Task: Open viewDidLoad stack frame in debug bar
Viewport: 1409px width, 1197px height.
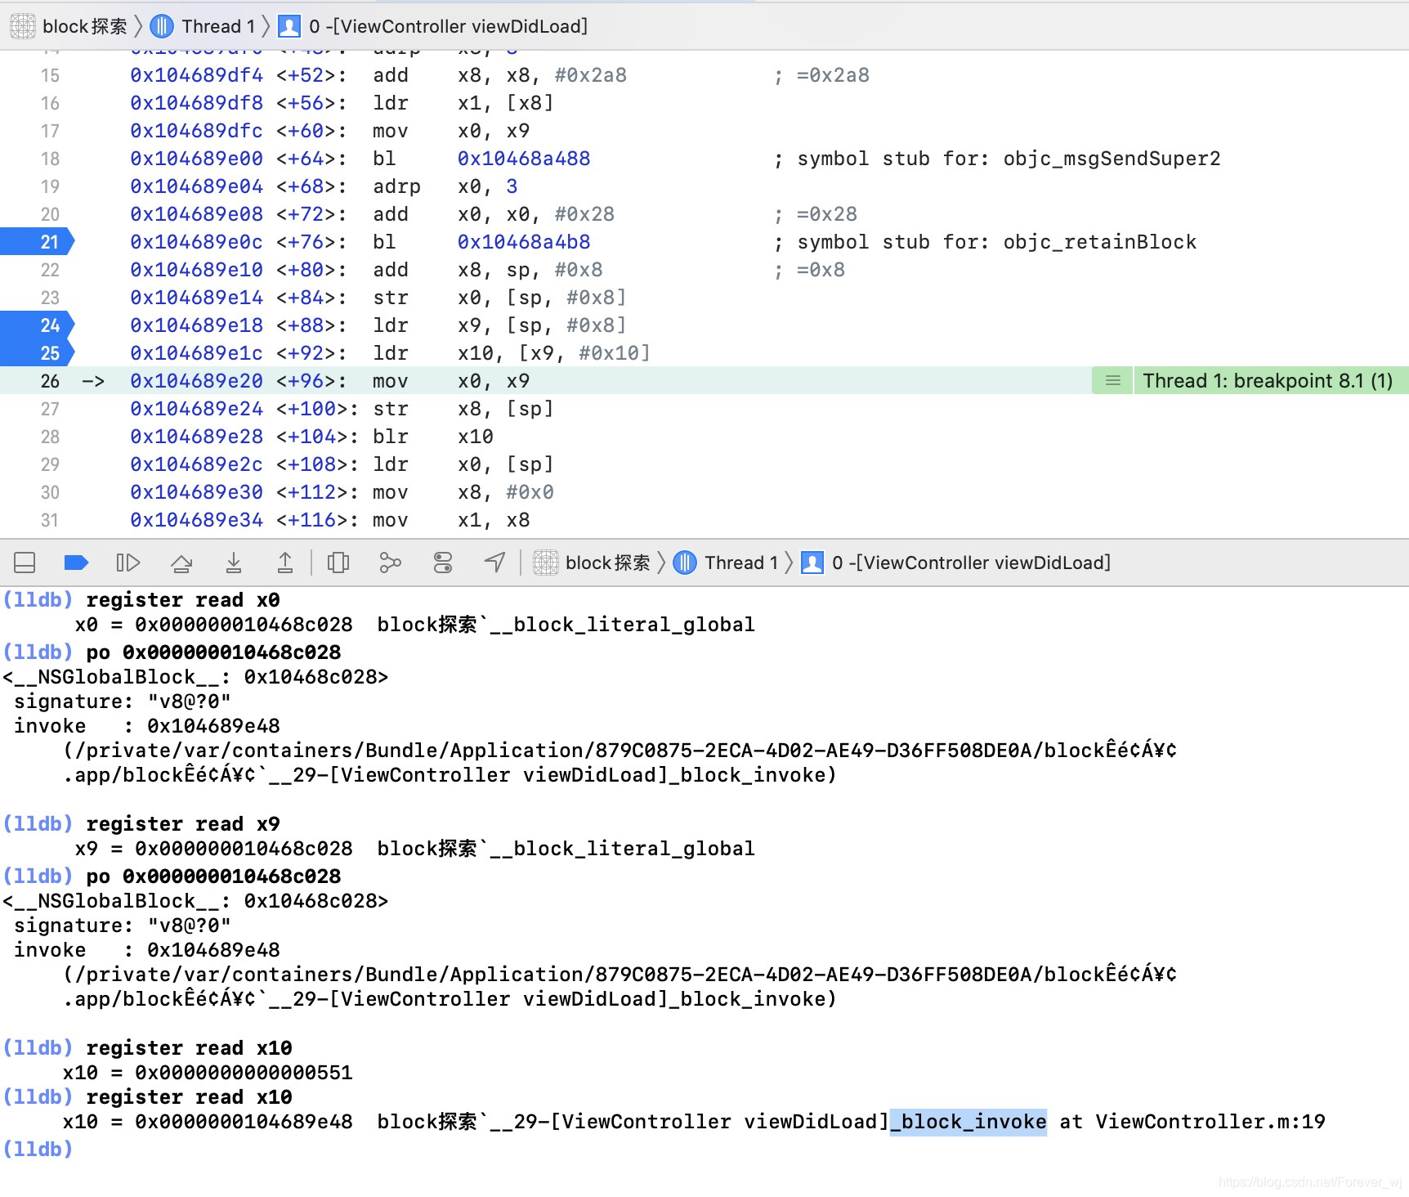Action: [956, 563]
